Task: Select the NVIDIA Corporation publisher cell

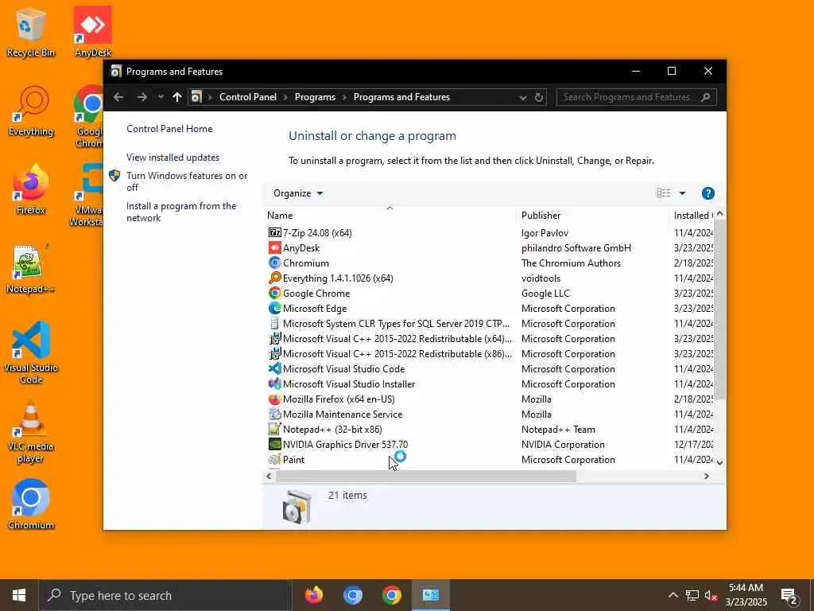Action: 563,444
